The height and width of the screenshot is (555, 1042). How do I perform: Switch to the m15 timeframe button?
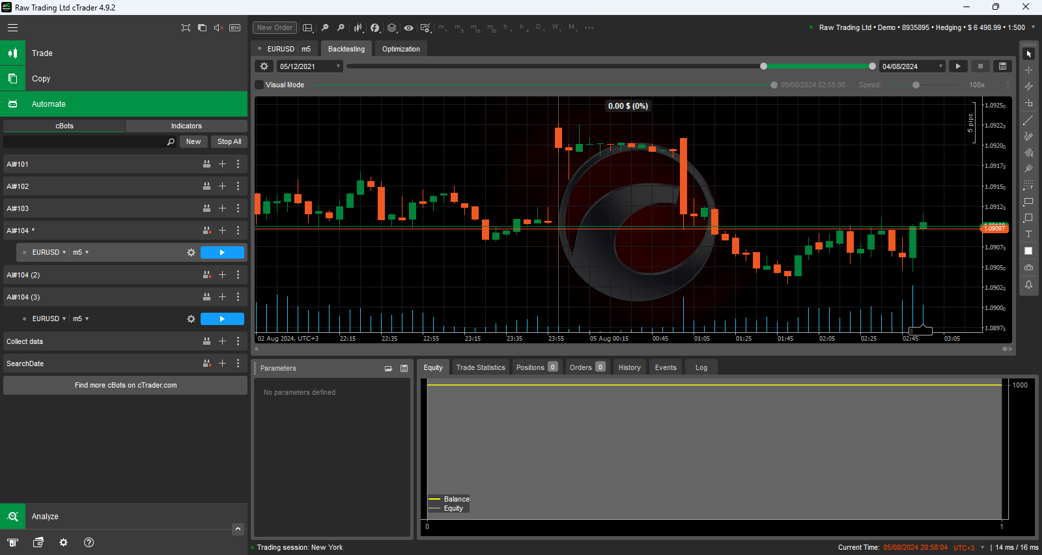475,28
